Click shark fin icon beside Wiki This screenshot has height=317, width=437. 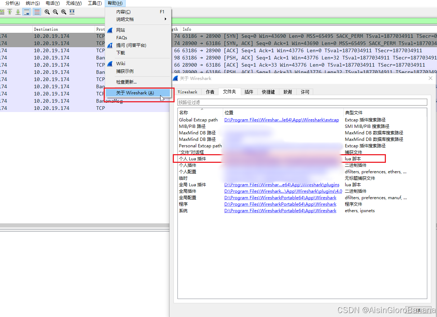coord(111,64)
